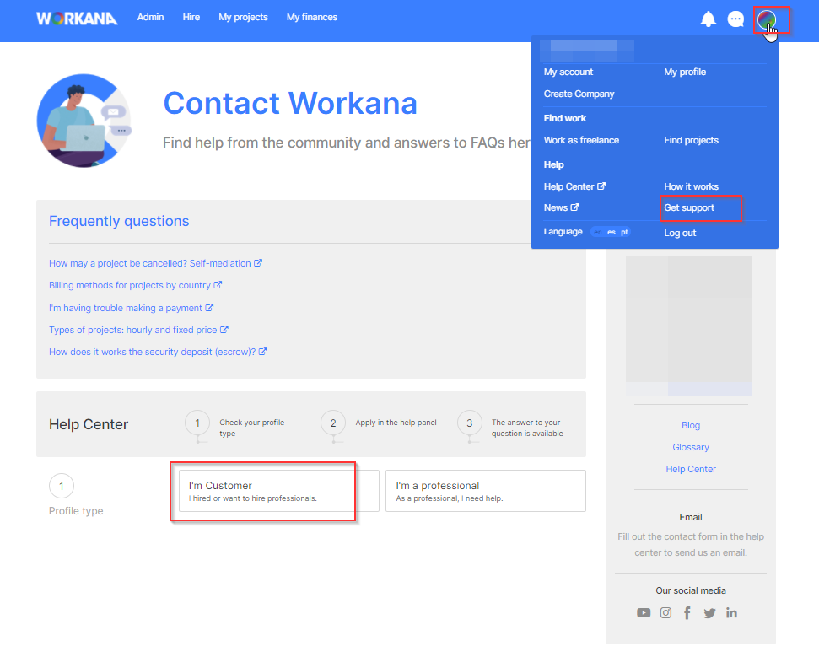
Task: Open the Twitter social media icon
Action: pos(709,612)
